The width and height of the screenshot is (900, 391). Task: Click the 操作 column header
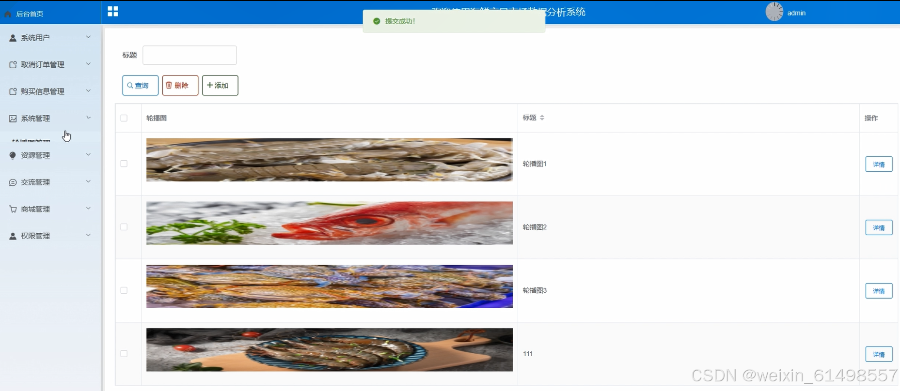pyautogui.click(x=871, y=118)
